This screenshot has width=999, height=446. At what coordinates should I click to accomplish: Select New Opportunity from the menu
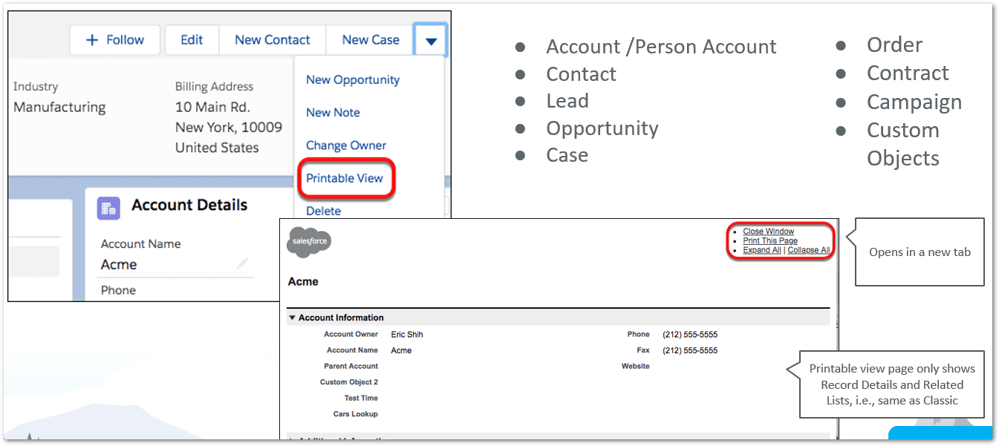click(353, 79)
